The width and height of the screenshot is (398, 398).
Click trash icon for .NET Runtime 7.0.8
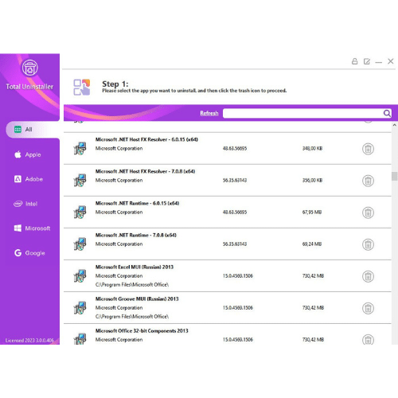pos(368,244)
